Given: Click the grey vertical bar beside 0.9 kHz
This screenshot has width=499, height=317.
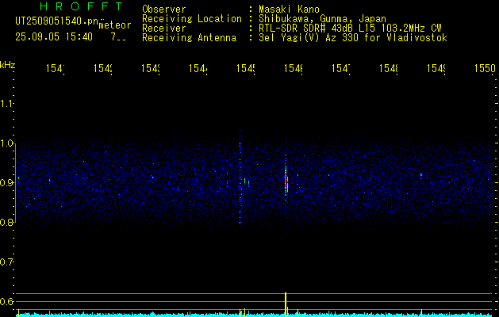Looking at the screenshot, I should [15, 183].
